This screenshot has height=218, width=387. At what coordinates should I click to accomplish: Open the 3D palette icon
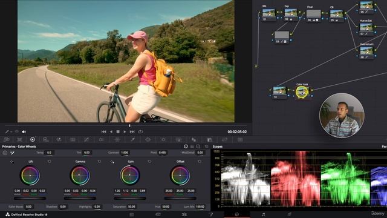point(240,140)
